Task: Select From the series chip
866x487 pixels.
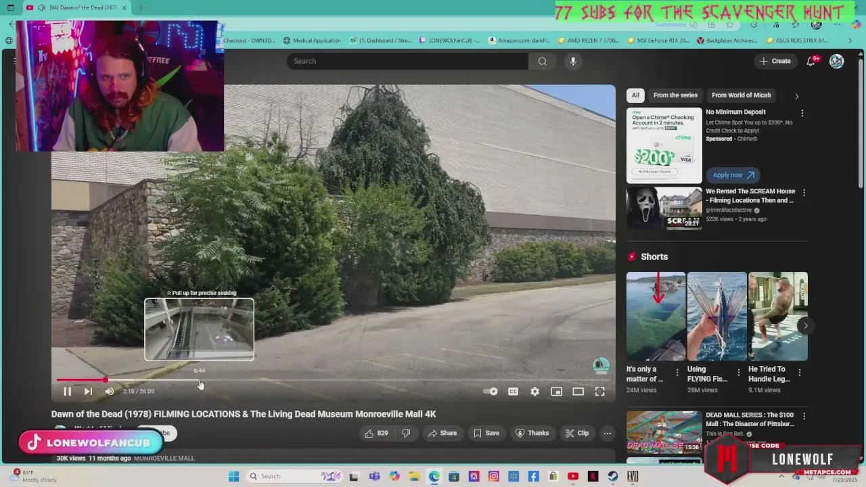Action: pyautogui.click(x=675, y=95)
